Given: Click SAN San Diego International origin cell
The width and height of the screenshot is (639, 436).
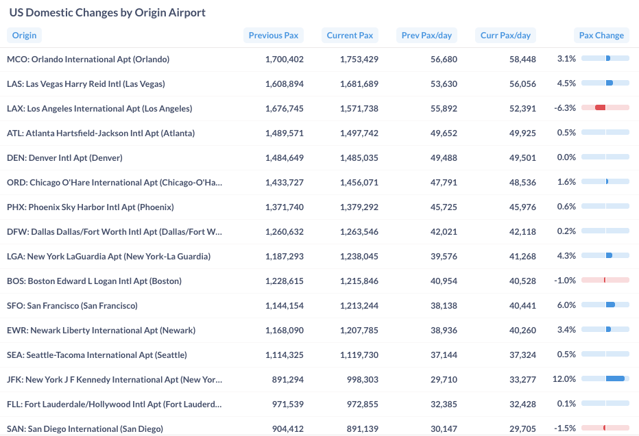Looking at the screenshot, I should click(85, 429).
